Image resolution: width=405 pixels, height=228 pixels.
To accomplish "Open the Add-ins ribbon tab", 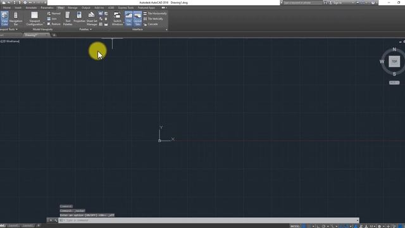I will tap(99, 8).
